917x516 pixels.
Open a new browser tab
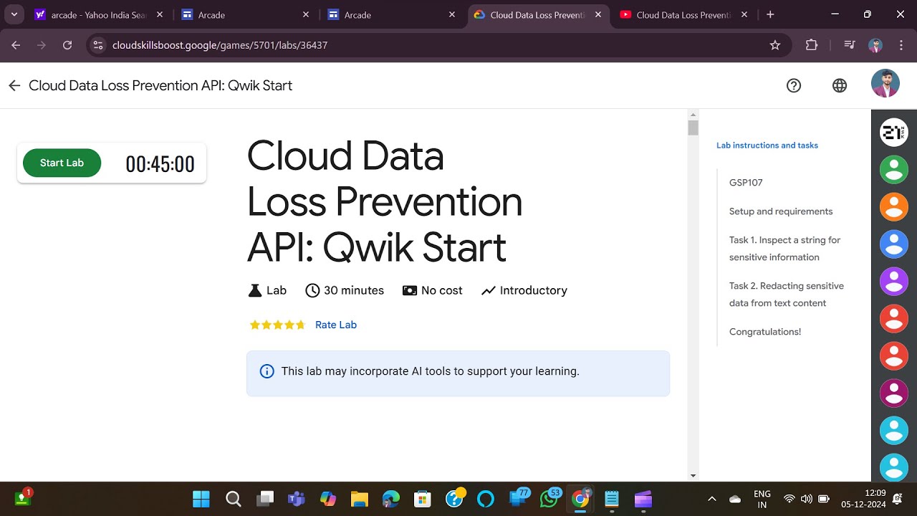770,14
